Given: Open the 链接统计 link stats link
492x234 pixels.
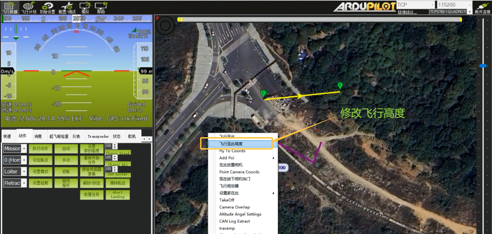Looking at the screenshot, I should click(x=407, y=12).
